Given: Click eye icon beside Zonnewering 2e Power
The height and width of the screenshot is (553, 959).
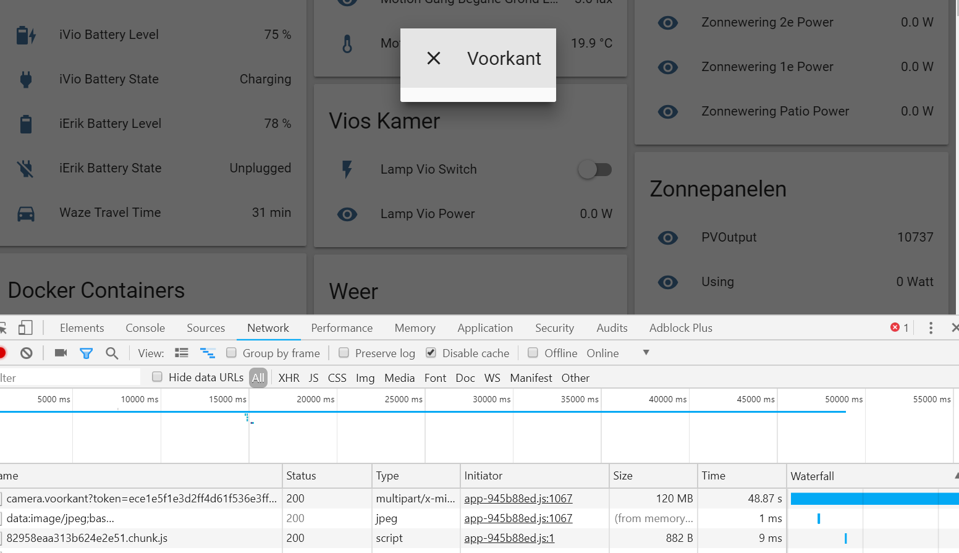Looking at the screenshot, I should pyautogui.click(x=668, y=23).
